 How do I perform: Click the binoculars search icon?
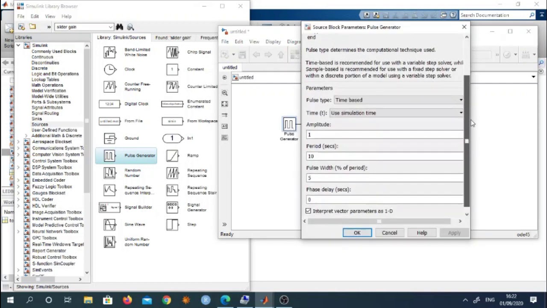click(119, 27)
